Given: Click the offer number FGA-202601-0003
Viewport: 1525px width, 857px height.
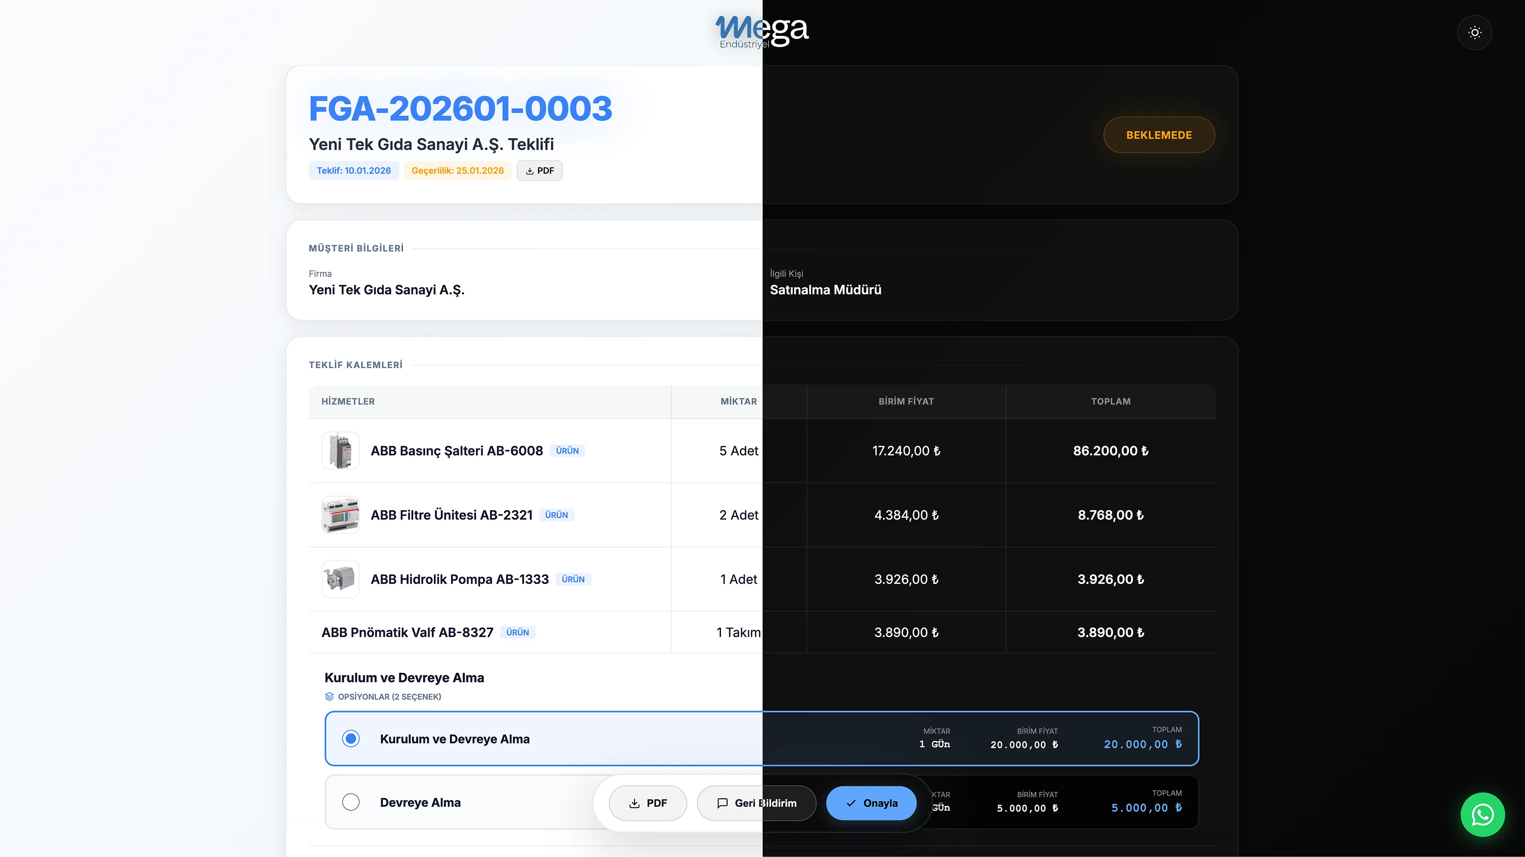Looking at the screenshot, I should coord(460,109).
